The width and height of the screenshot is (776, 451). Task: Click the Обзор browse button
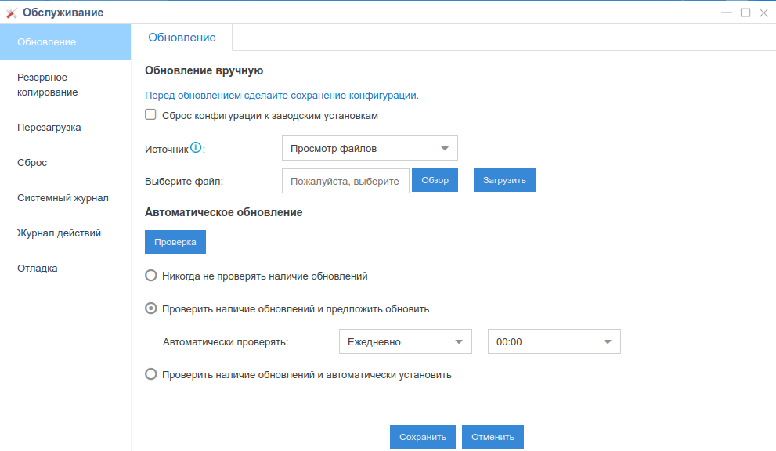tap(435, 180)
